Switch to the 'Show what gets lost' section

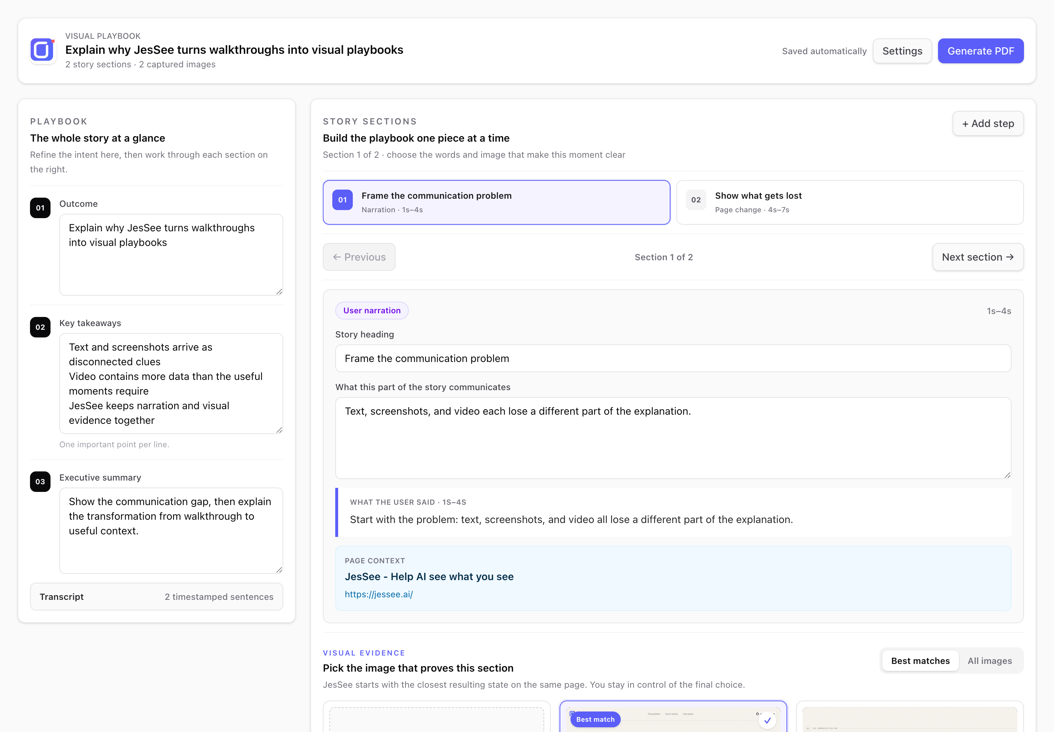[849, 202]
